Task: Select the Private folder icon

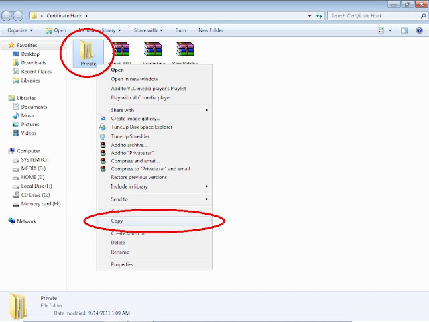Action: [87, 50]
